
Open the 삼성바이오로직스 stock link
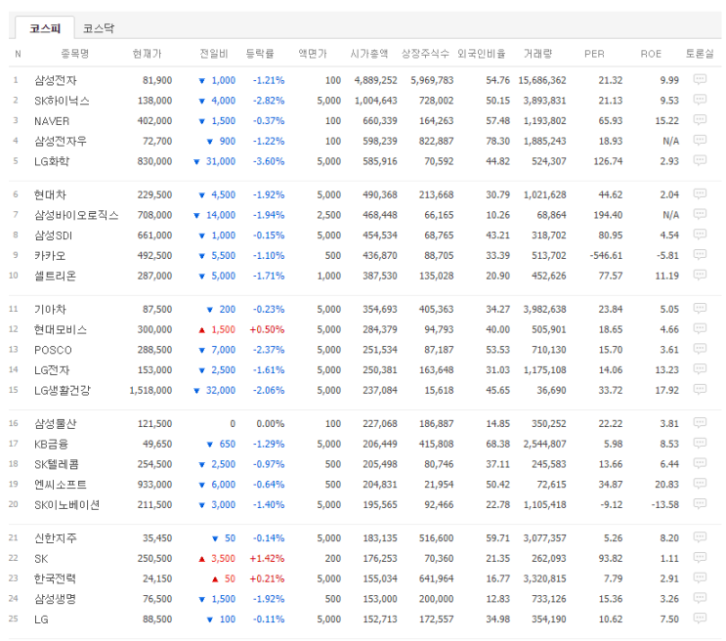(x=76, y=215)
